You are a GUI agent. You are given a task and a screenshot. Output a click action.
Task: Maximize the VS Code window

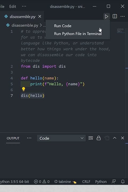tap(109, 6)
